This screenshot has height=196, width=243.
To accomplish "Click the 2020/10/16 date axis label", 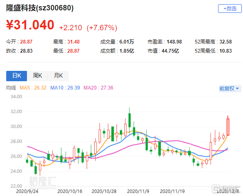I will click(x=70, y=191).
